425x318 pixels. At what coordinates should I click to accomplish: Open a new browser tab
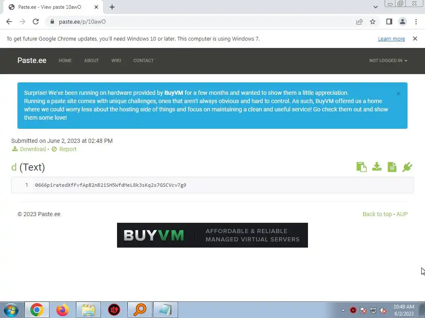click(112, 7)
